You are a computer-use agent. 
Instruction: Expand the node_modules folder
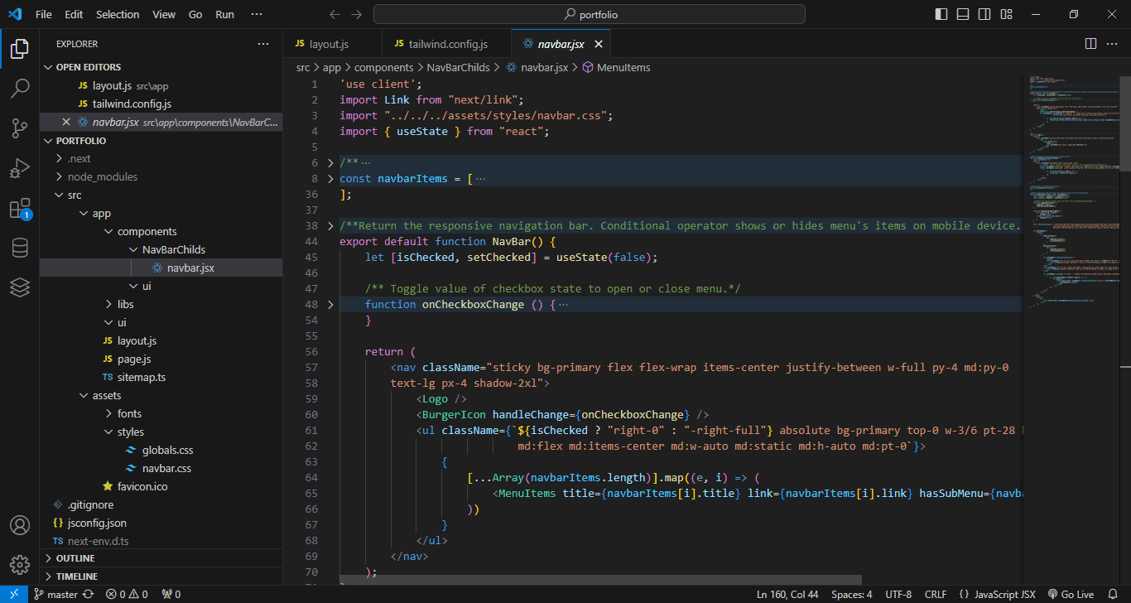coord(161,176)
